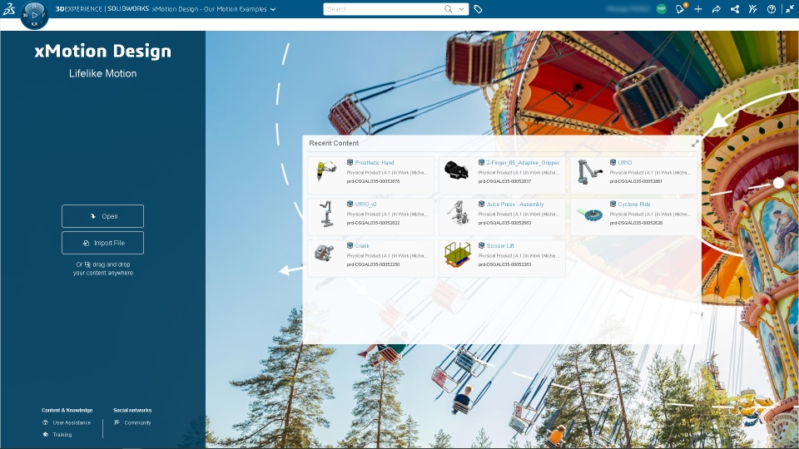The height and width of the screenshot is (449, 799).
Task: Click the Prosthetic Hand thumbnail
Action: (x=326, y=171)
